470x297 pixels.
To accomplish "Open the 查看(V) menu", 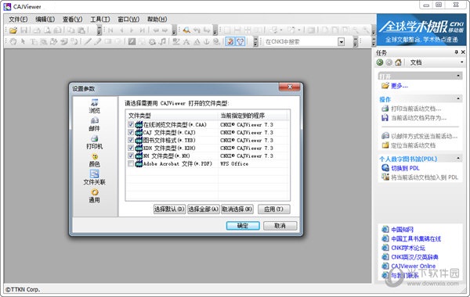I will pos(72,20).
